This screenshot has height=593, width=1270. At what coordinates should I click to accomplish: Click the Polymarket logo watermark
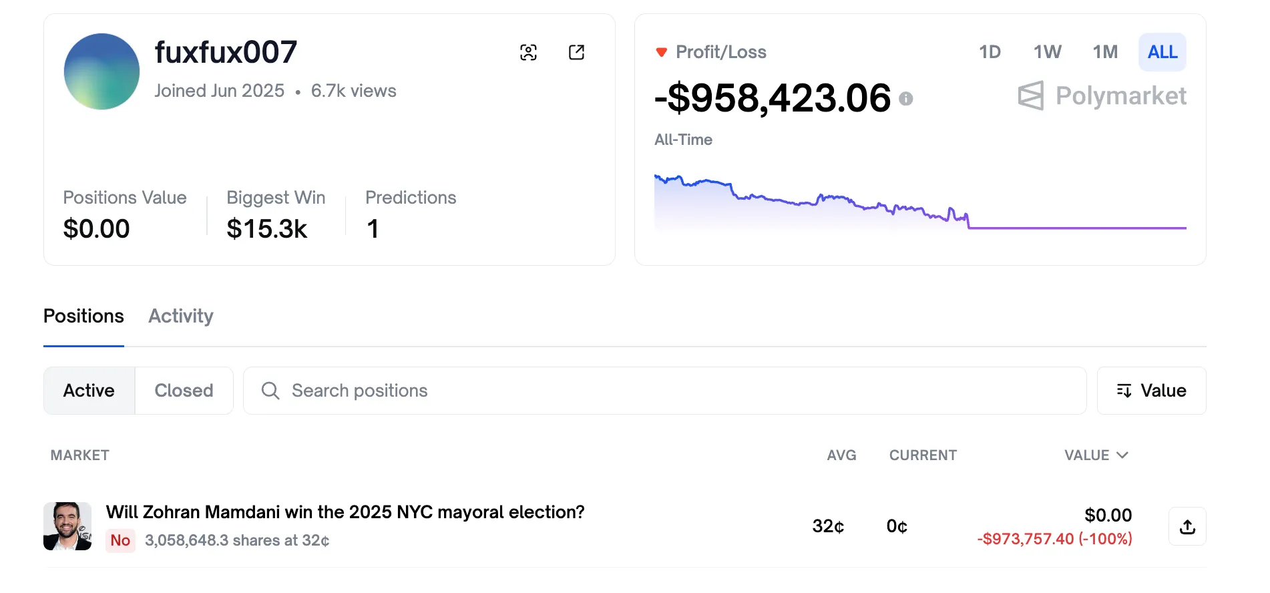click(x=1102, y=96)
